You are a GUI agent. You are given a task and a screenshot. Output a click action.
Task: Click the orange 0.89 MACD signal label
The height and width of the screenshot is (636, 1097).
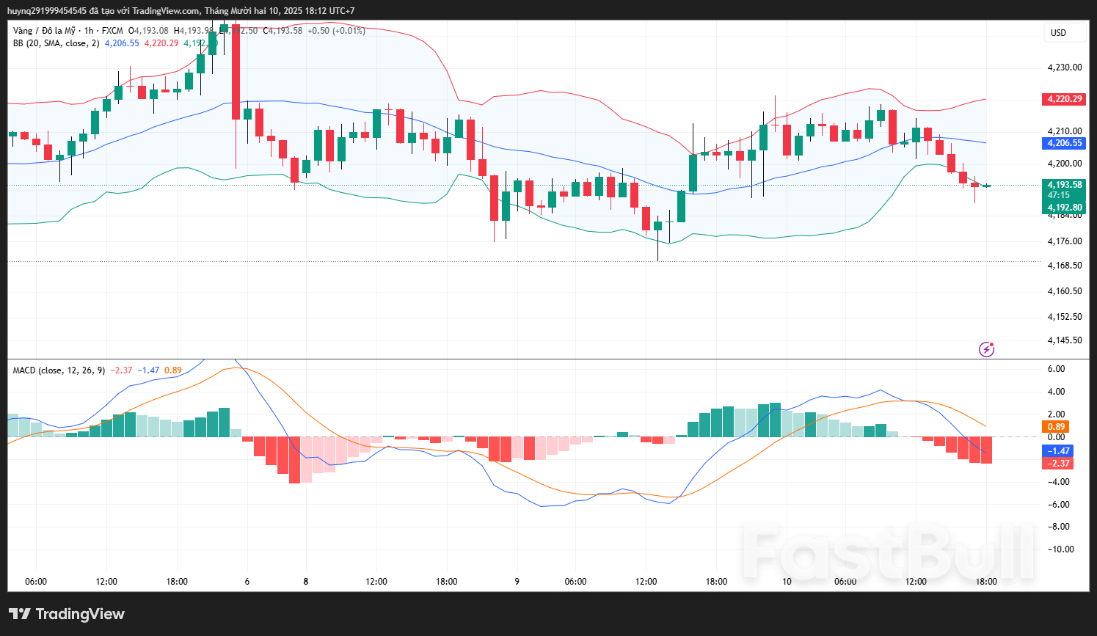(x=1056, y=427)
